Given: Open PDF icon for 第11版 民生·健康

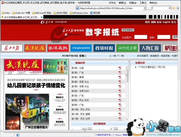Looking at the screenshot, I should 120,114.
